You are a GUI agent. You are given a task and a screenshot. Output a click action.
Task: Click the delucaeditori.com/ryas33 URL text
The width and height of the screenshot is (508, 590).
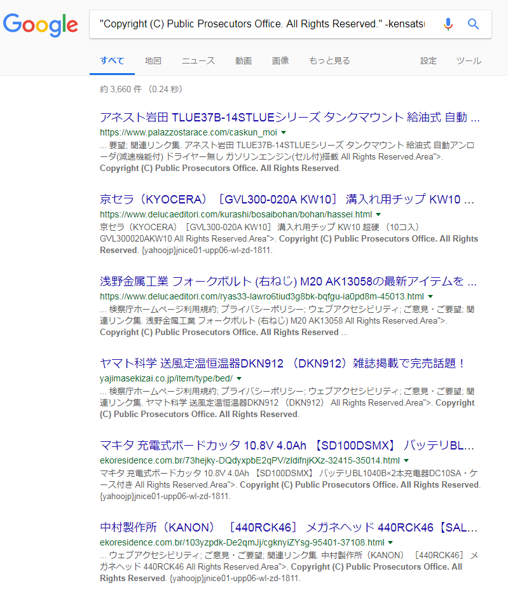[261, 296]
